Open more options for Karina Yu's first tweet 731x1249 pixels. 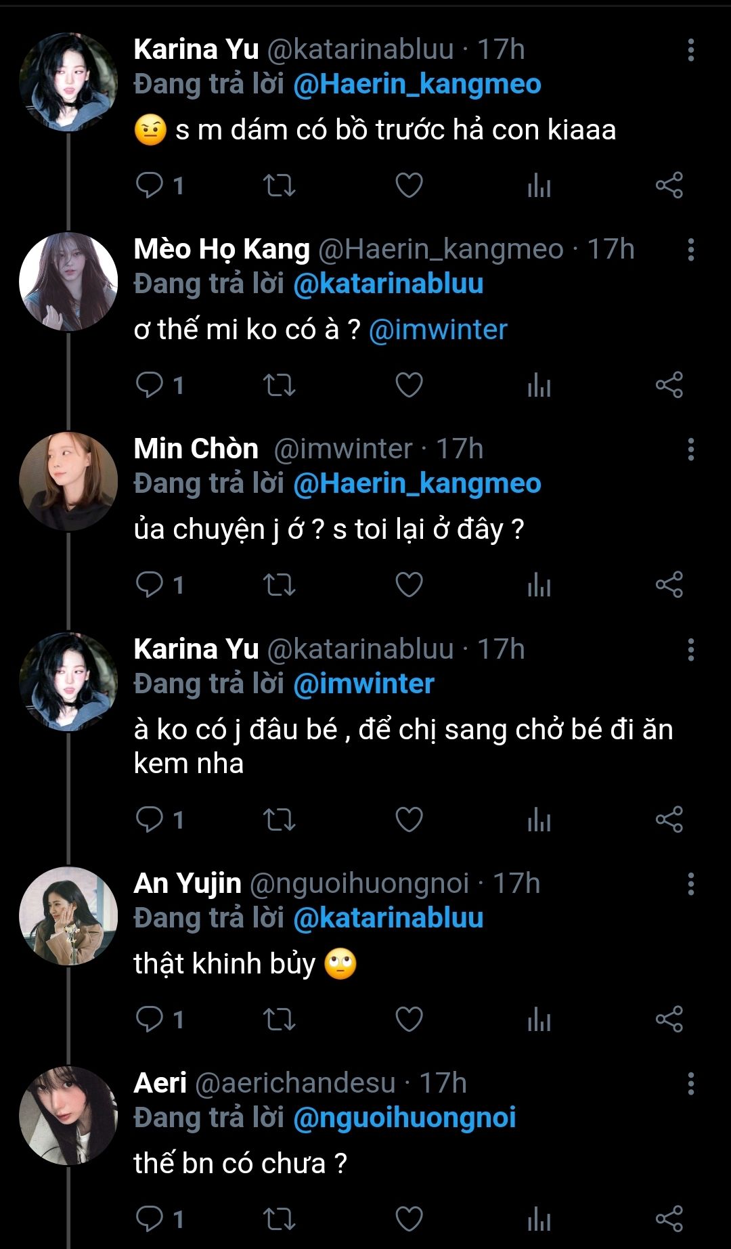tap(690, 50)
